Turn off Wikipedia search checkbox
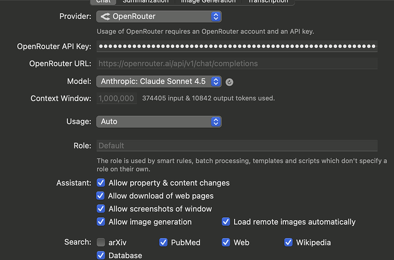 288,242
